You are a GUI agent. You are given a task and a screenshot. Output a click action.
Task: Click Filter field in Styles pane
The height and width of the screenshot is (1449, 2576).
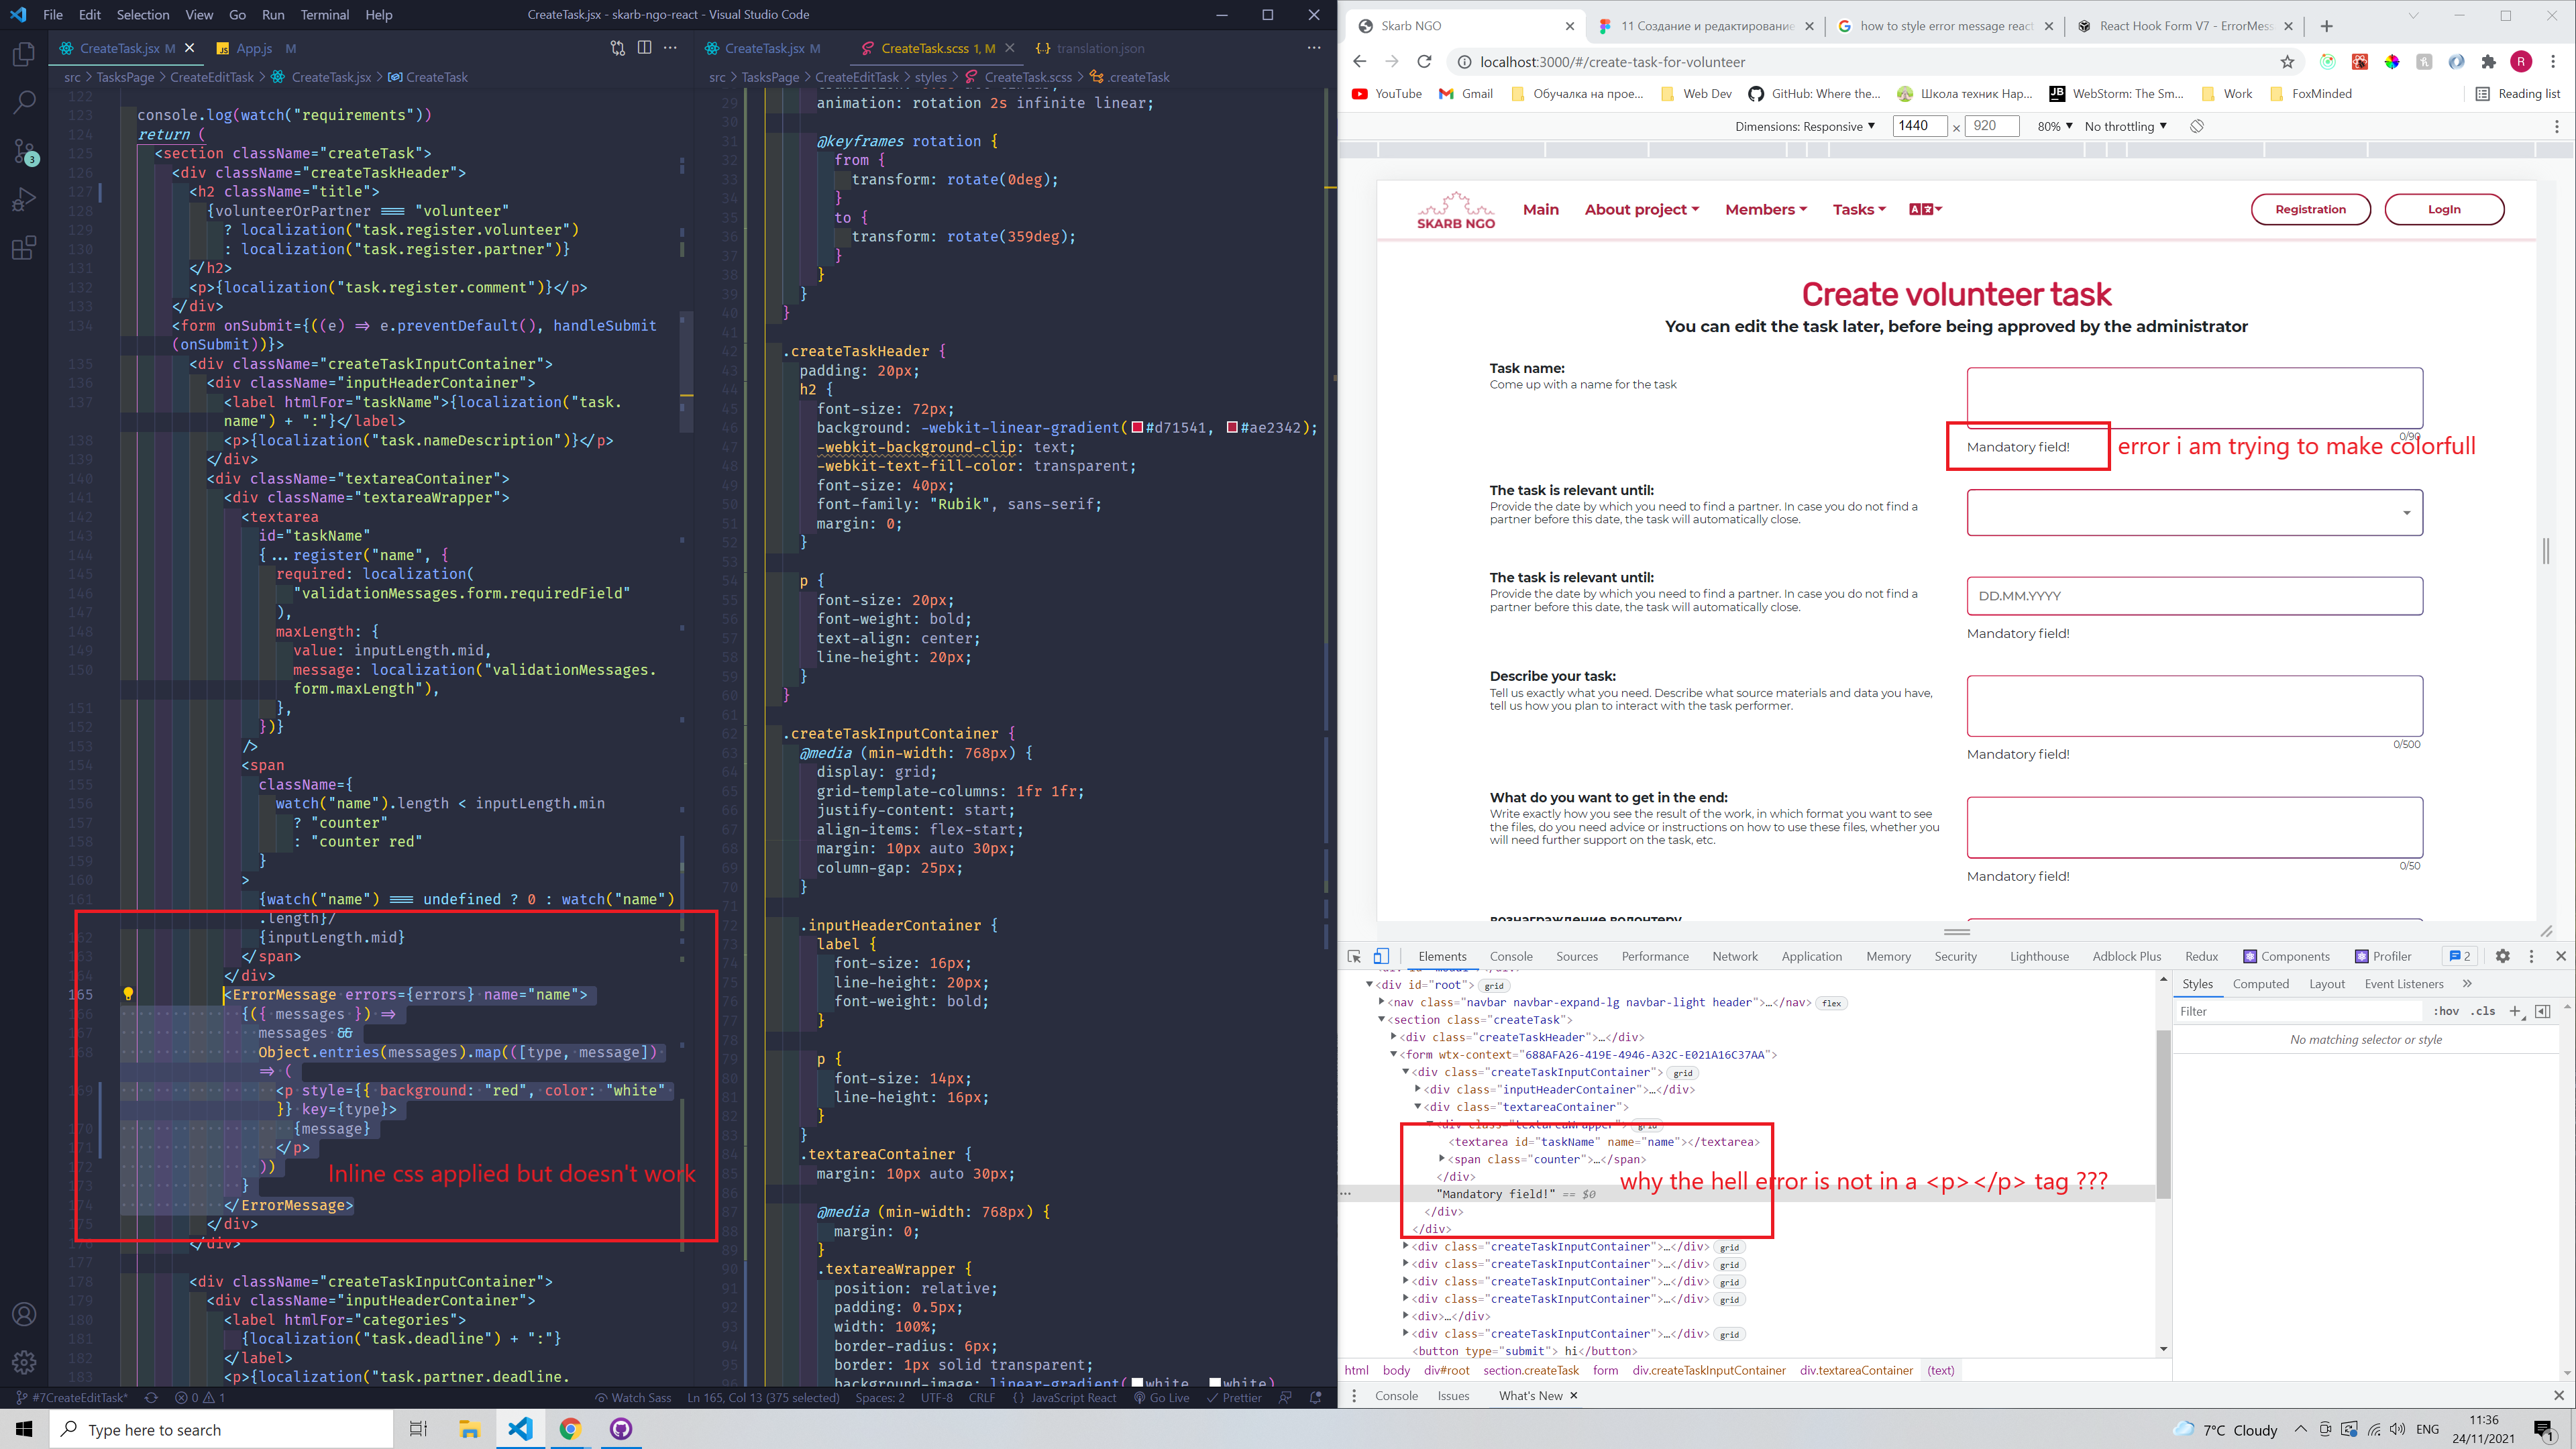click(x=2298, y=1011)
